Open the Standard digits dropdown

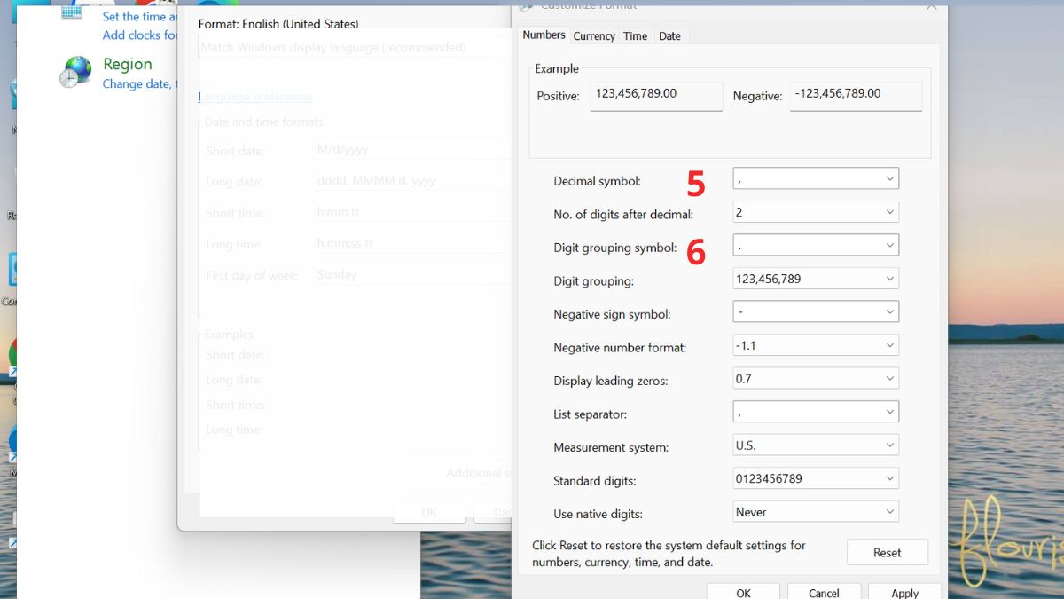point(889,477)
